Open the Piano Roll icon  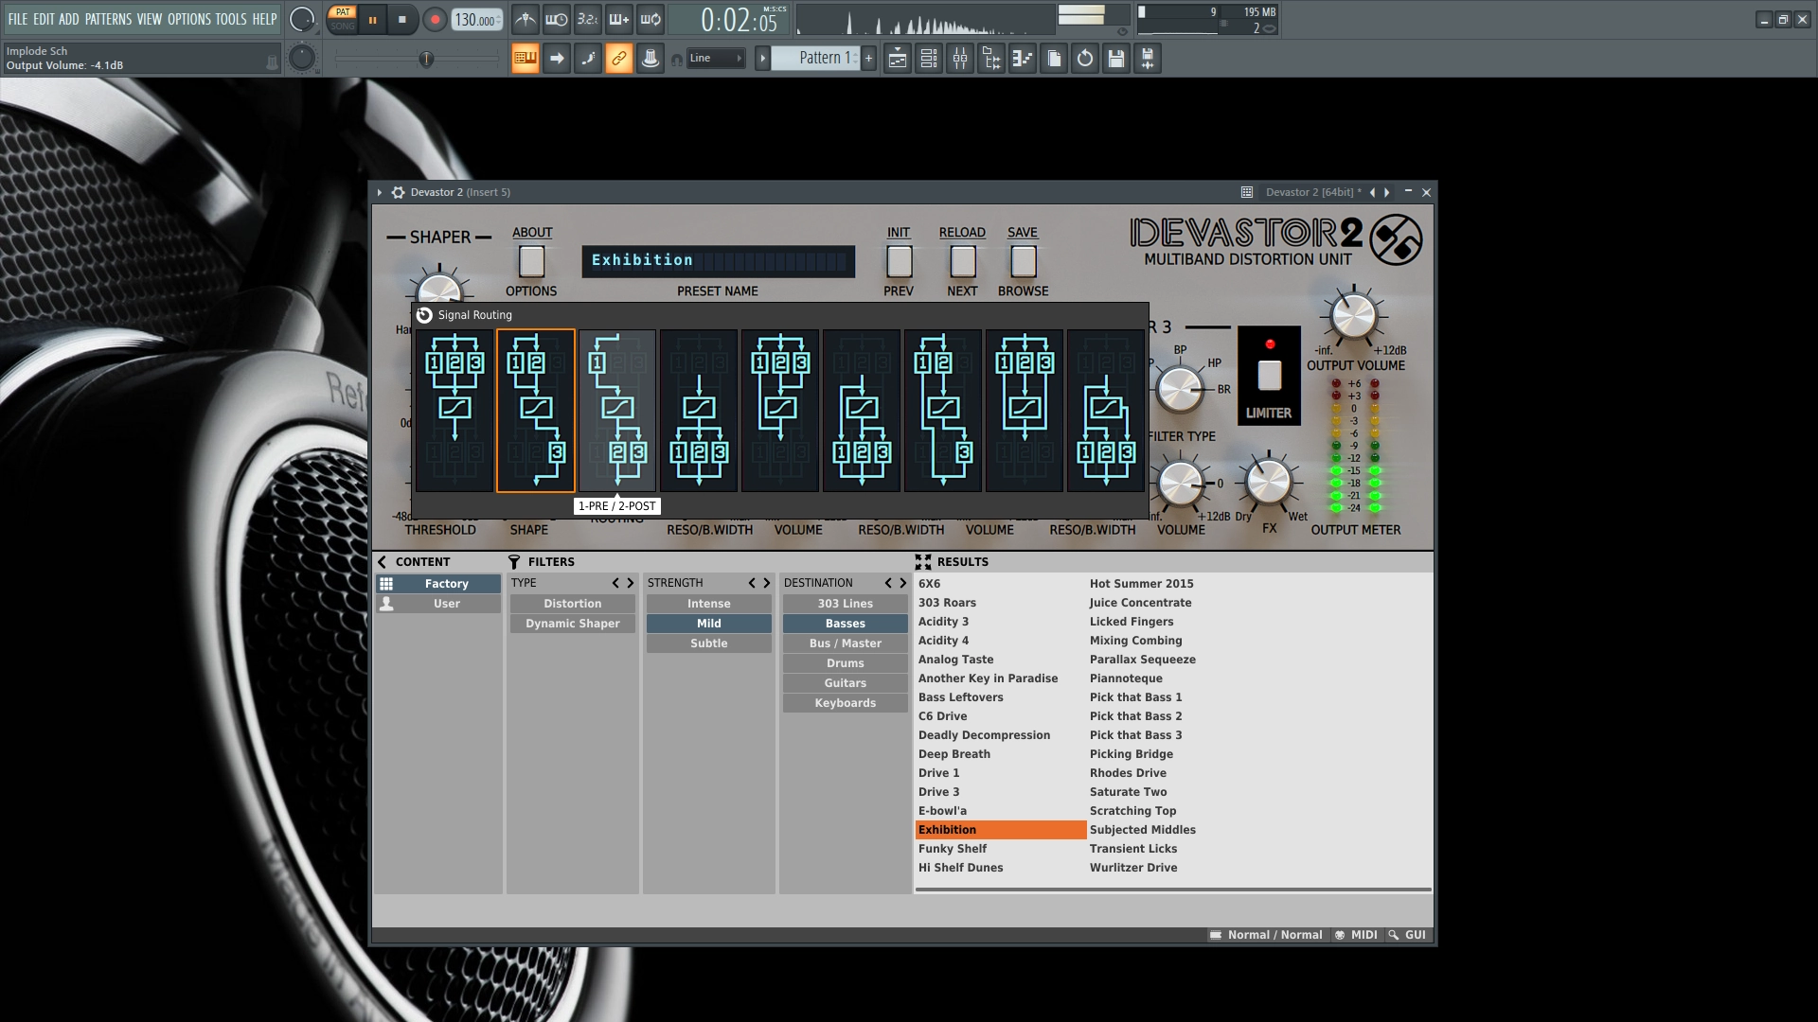[x=1023, y=59]
